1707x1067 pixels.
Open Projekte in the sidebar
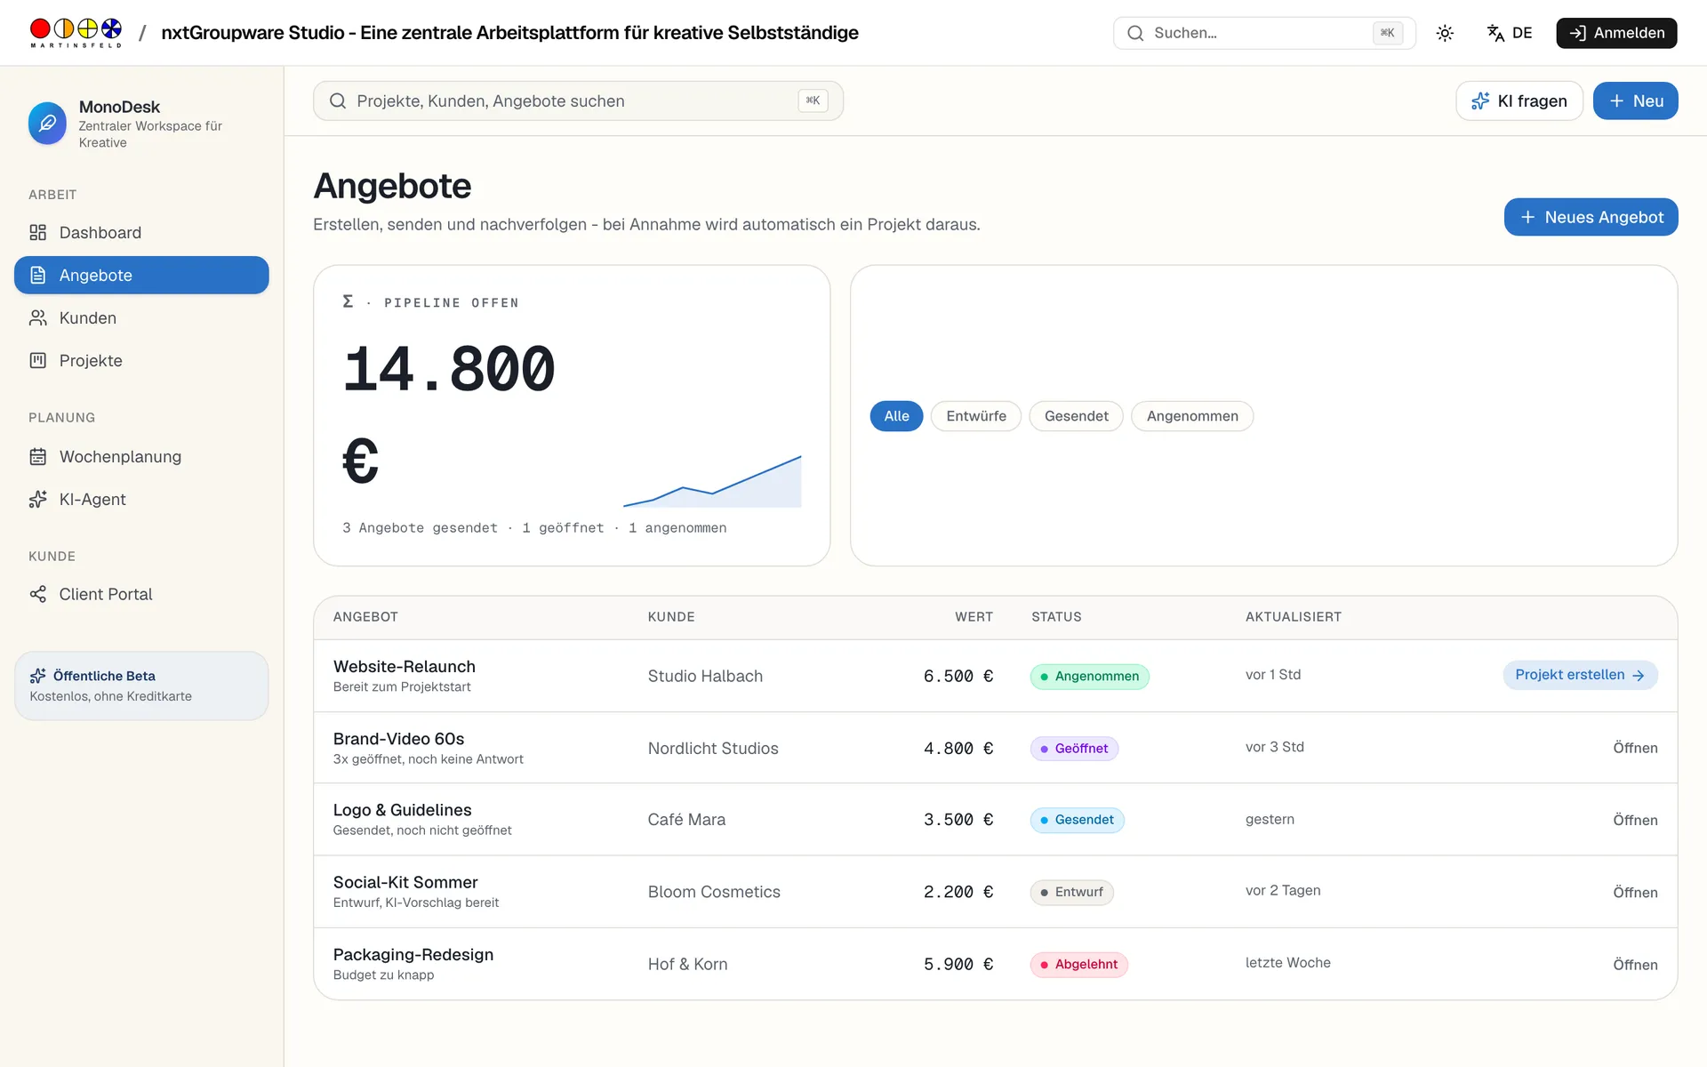pos(141,360)
